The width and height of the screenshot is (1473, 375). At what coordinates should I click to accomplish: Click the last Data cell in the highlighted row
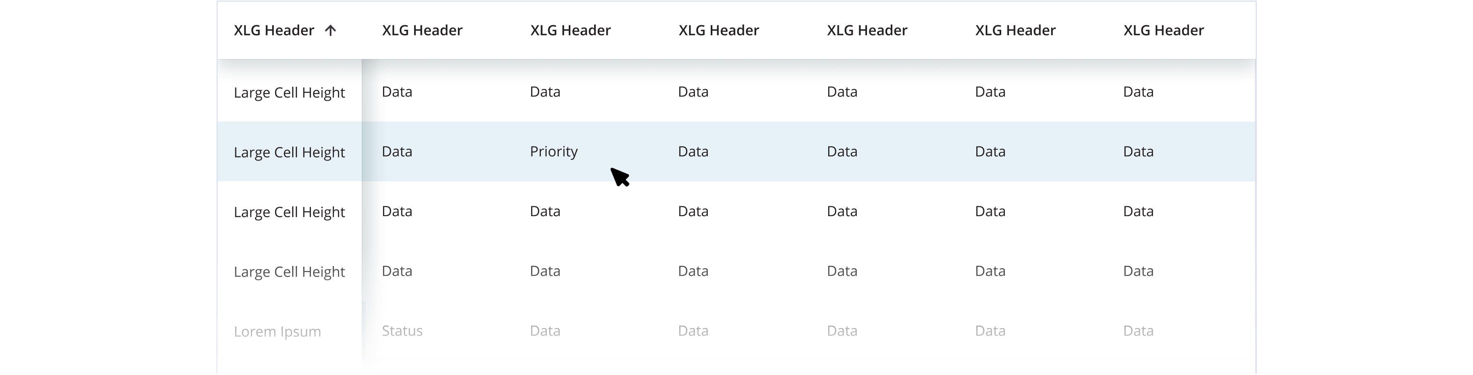point(1138,152)
